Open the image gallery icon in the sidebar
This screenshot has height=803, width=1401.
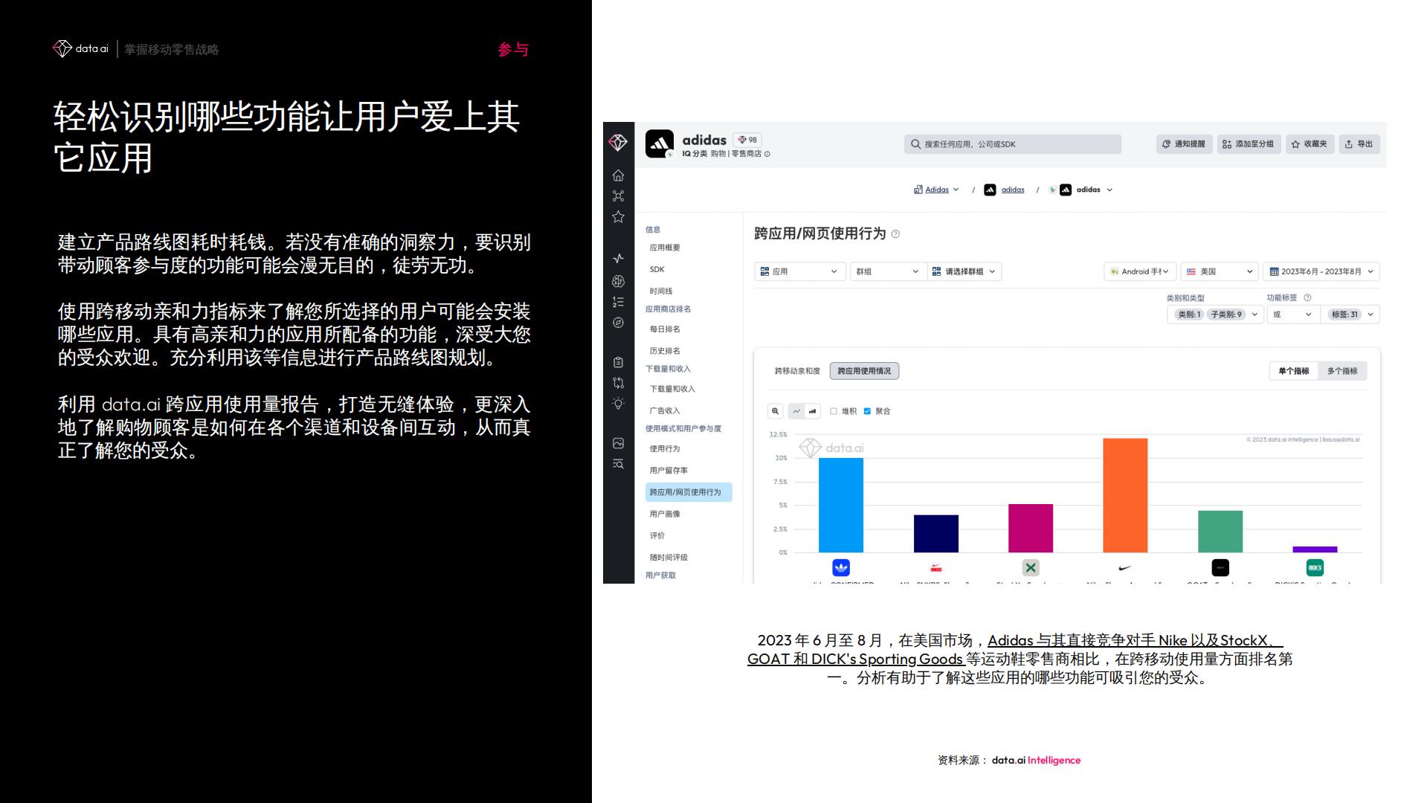(x=618, y=443)
